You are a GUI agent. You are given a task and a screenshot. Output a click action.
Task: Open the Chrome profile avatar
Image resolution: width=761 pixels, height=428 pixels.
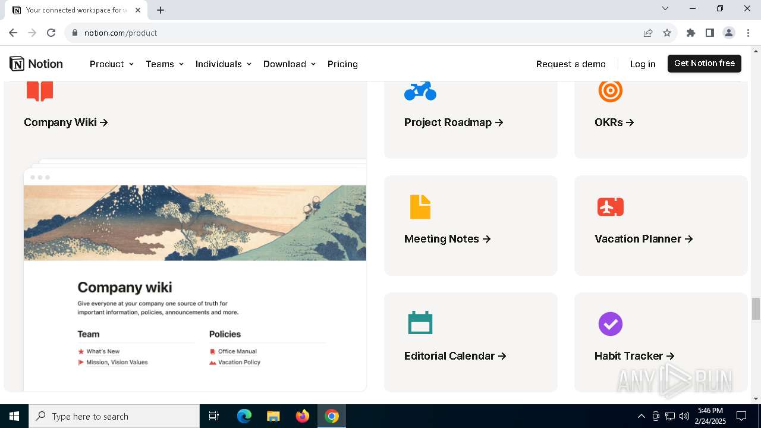click(x=729, y=33)
